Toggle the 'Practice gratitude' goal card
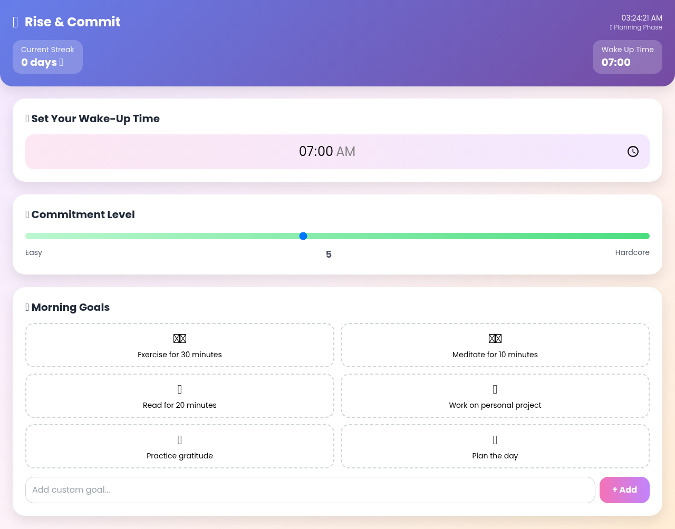This screenshot has width=675, height=529. click(179, 446)
